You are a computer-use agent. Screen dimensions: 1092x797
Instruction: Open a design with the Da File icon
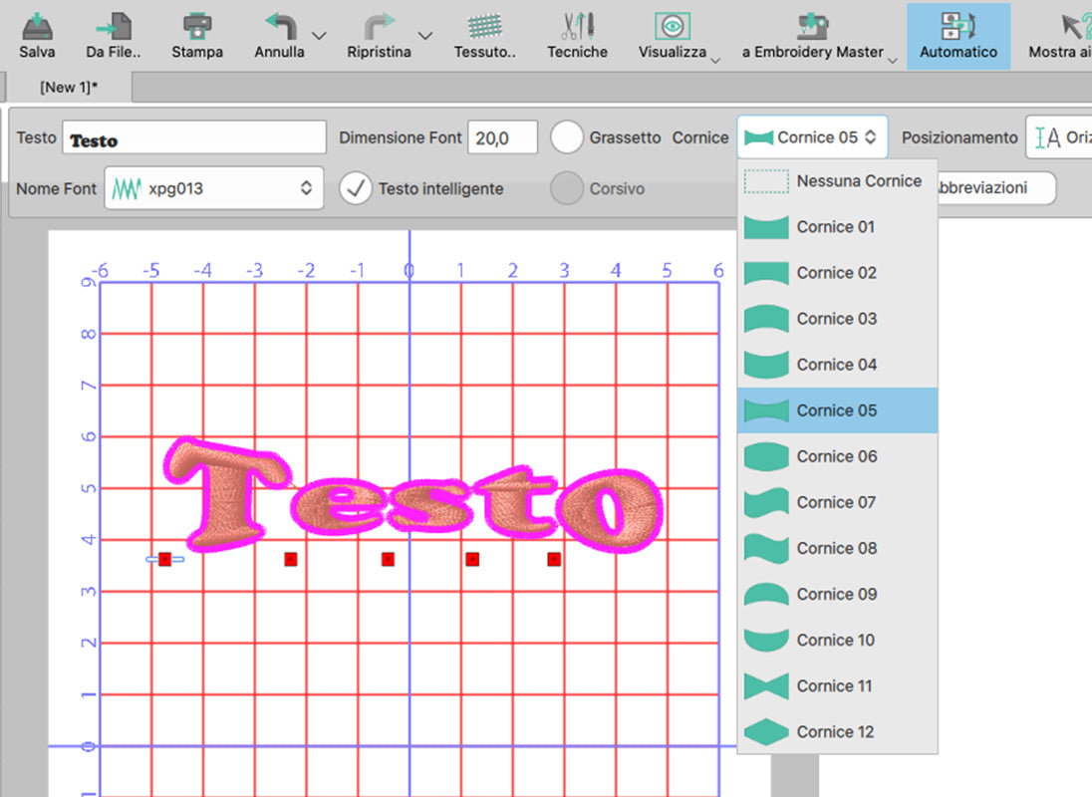click(113, 33)
